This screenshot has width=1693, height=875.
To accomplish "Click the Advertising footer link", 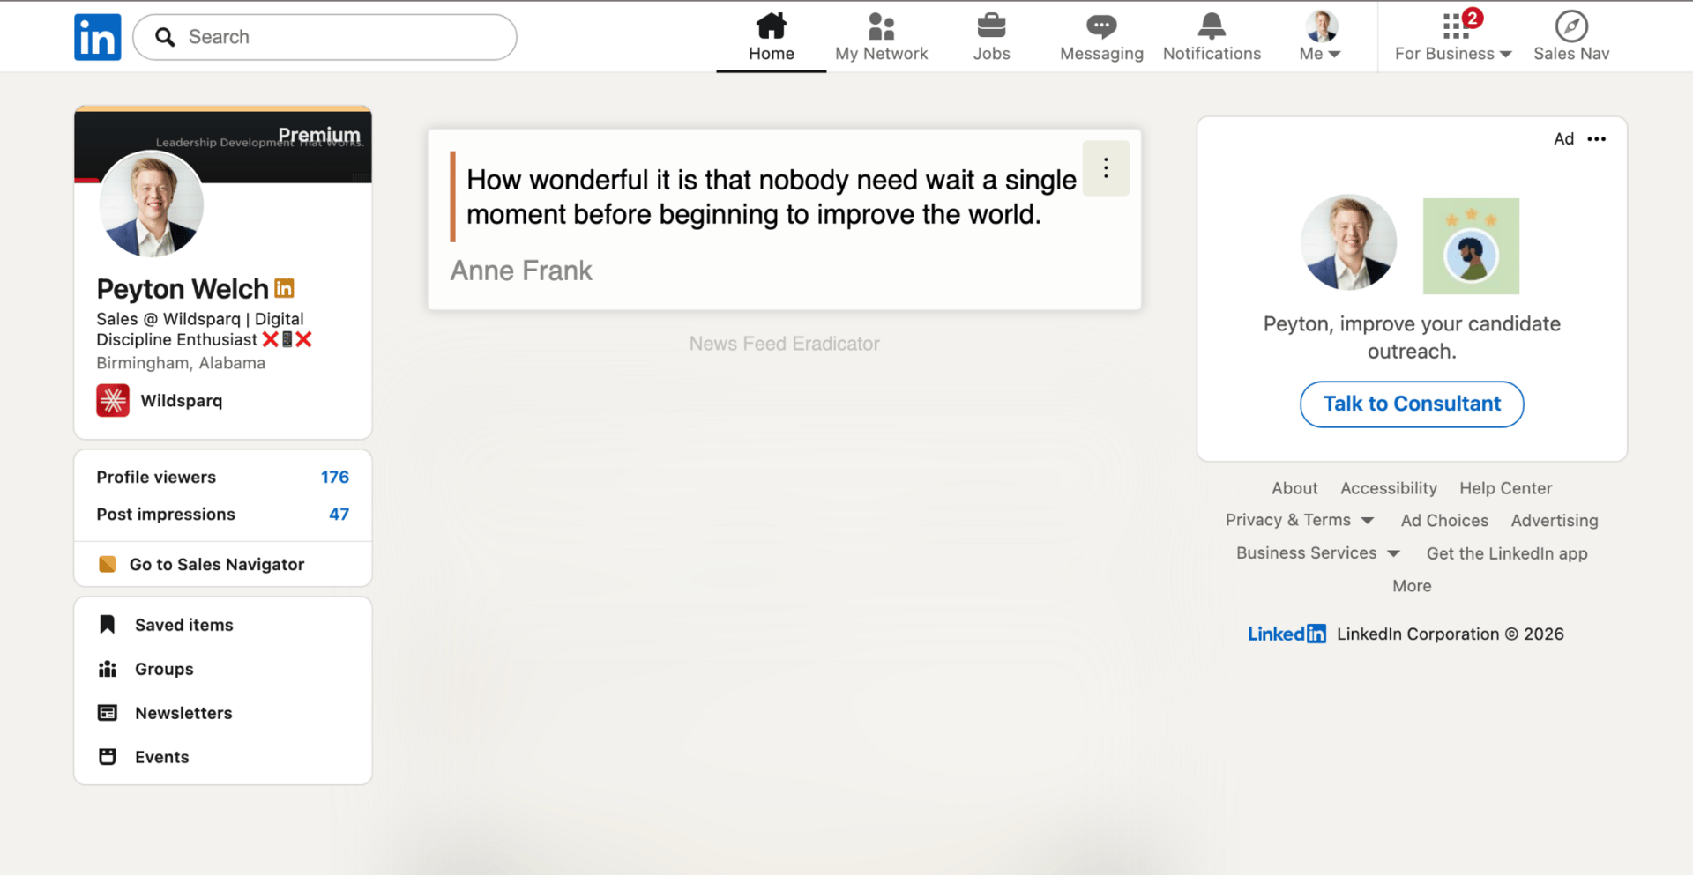I will coord(1555,520).
